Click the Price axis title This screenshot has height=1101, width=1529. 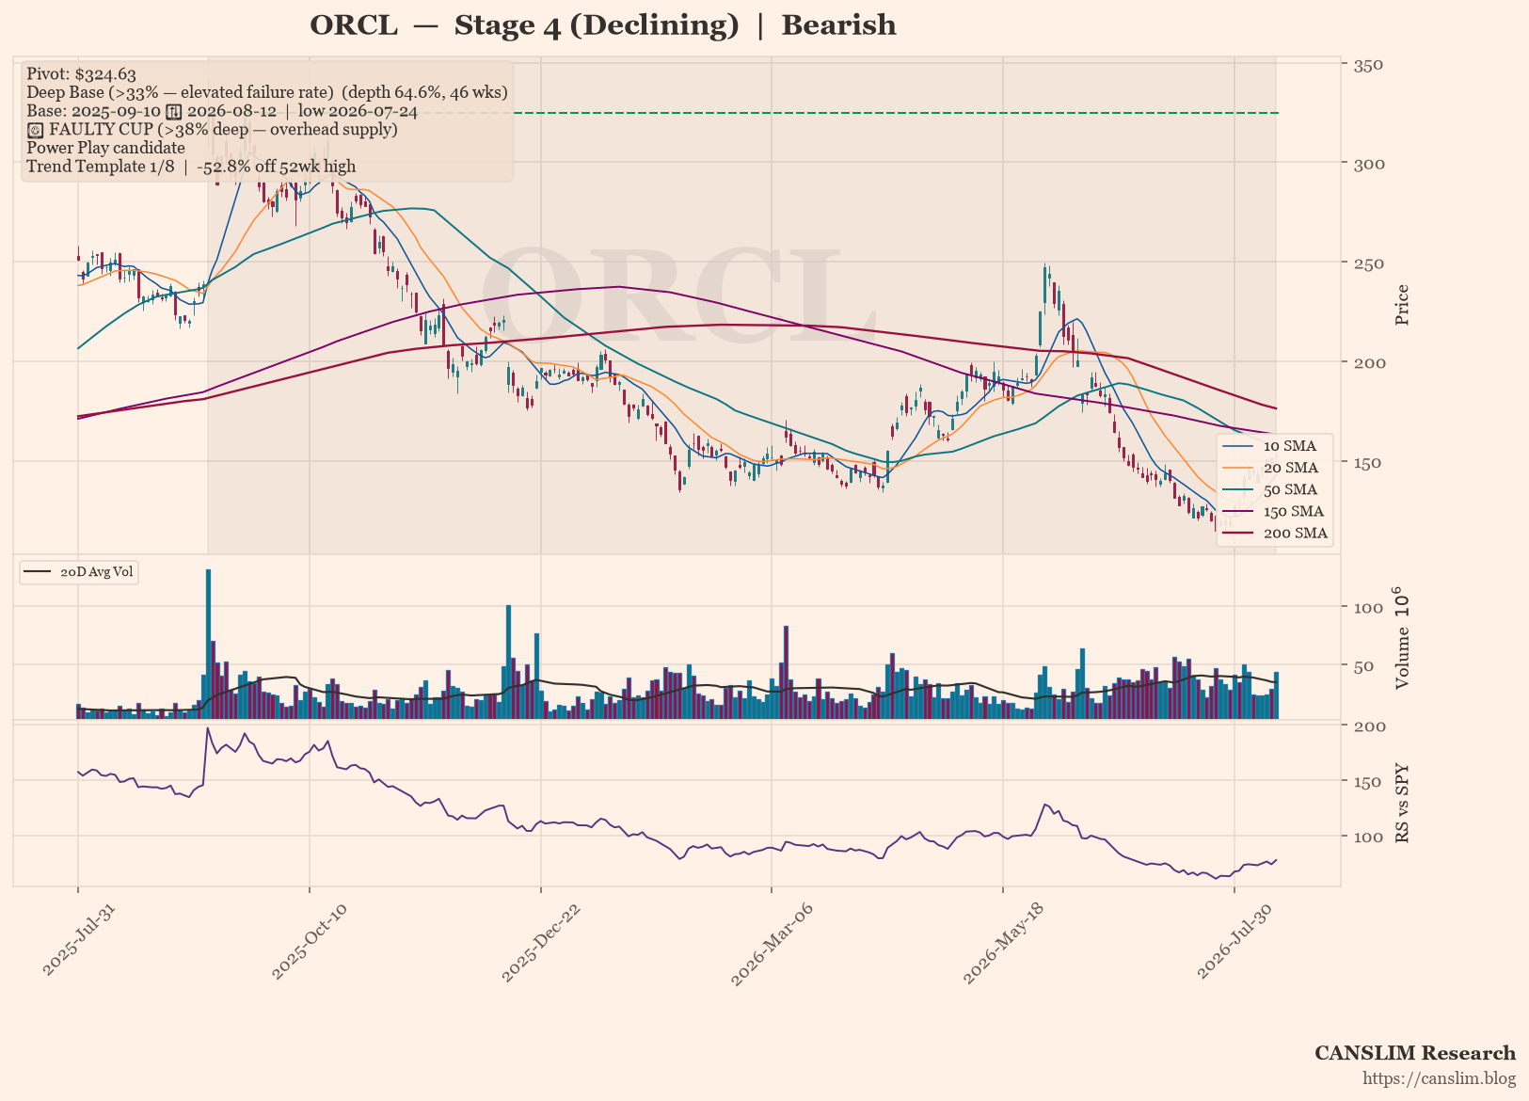[x=1402, y=305]
